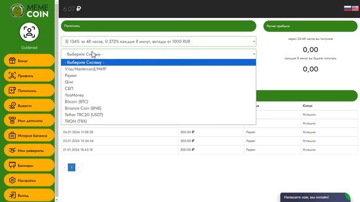Open Баннеры in the sidebar
This screenshot has width=360, height=202.
pyautogui.click(x=29, y=166)
